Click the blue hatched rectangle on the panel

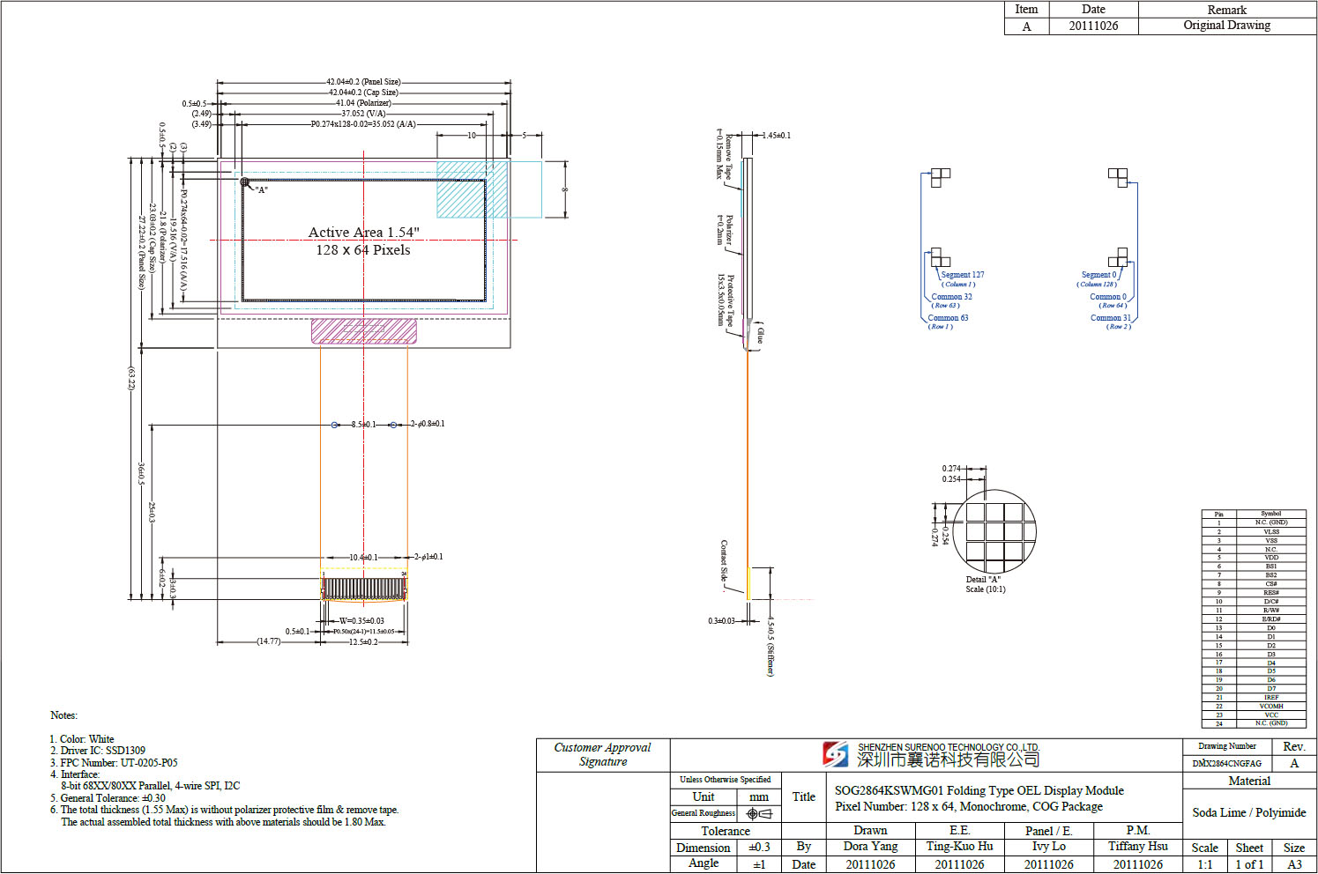pos(472,189)
